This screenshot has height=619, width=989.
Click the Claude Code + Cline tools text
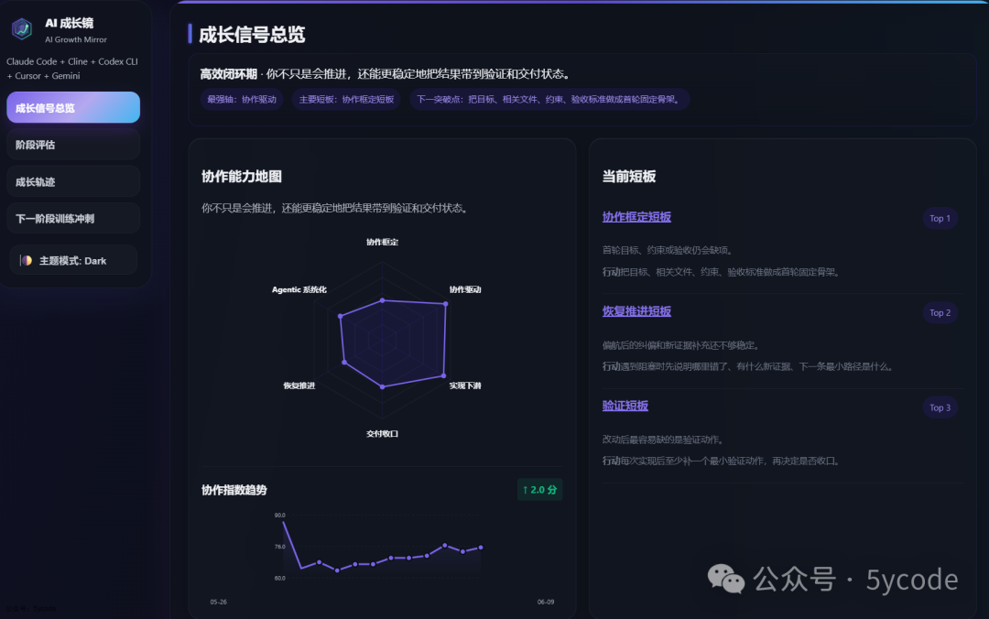coord(72,68)
